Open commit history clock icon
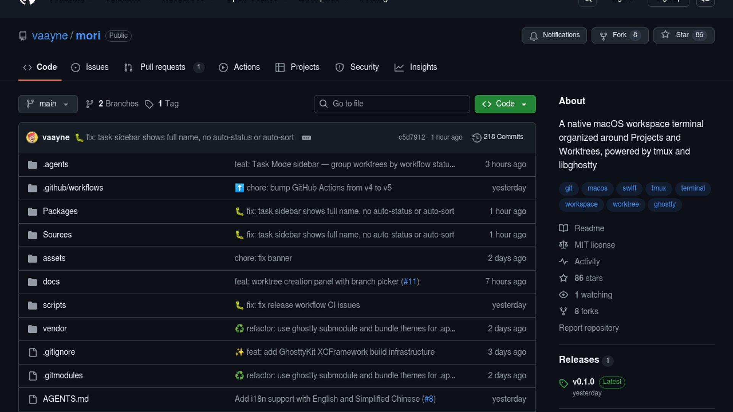733x412 pixels. tap(476, 137)
